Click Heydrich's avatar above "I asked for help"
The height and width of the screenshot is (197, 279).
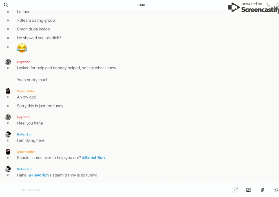pyautogui.click(x=8, y=62)
